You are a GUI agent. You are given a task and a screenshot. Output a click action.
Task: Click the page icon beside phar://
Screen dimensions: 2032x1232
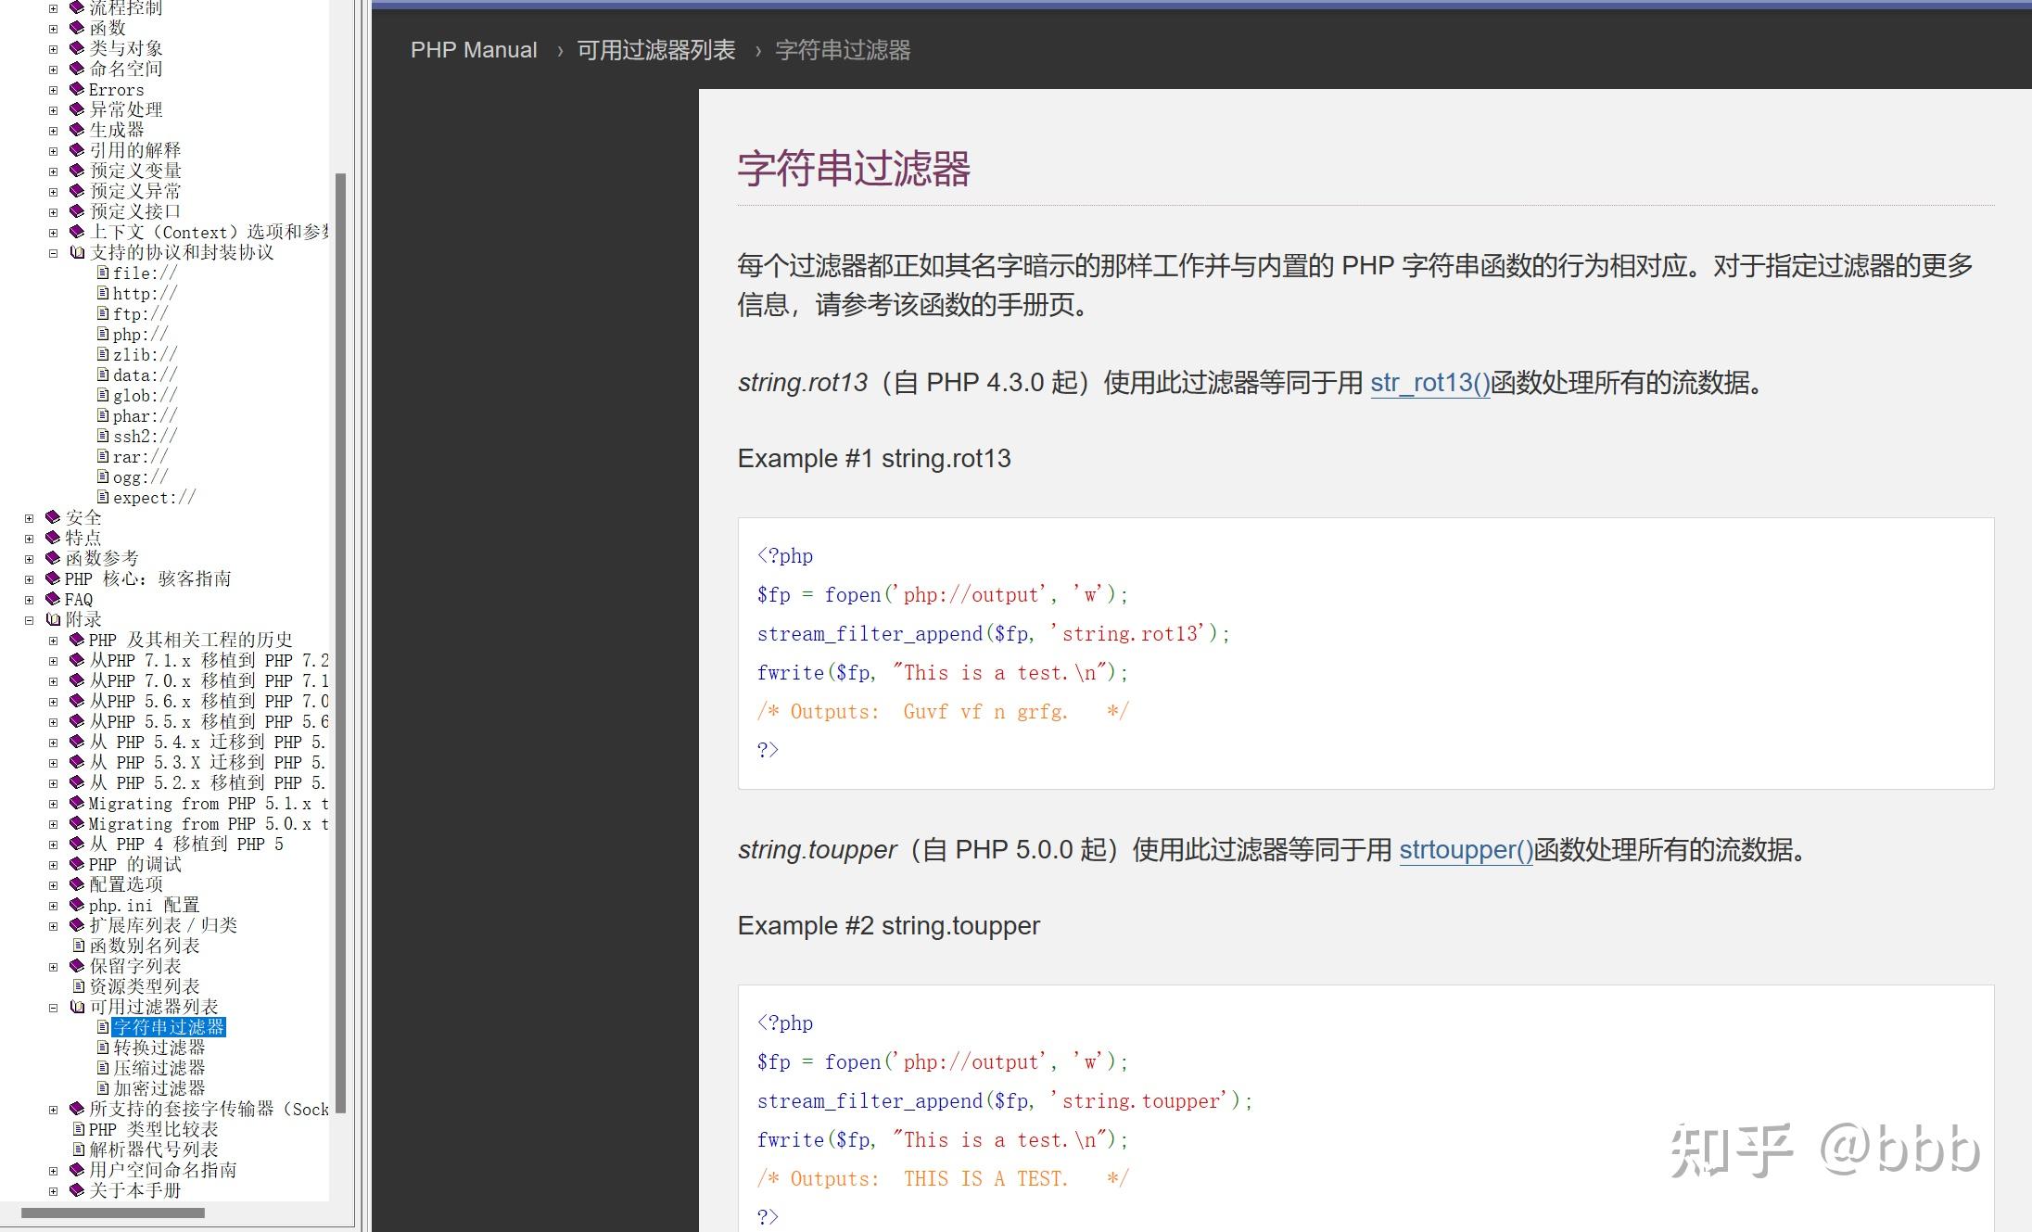tap(103, 415)
